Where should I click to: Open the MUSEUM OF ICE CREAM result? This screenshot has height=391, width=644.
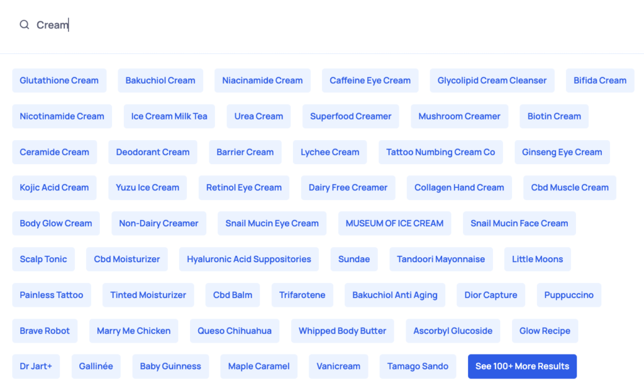click(394, 223)
